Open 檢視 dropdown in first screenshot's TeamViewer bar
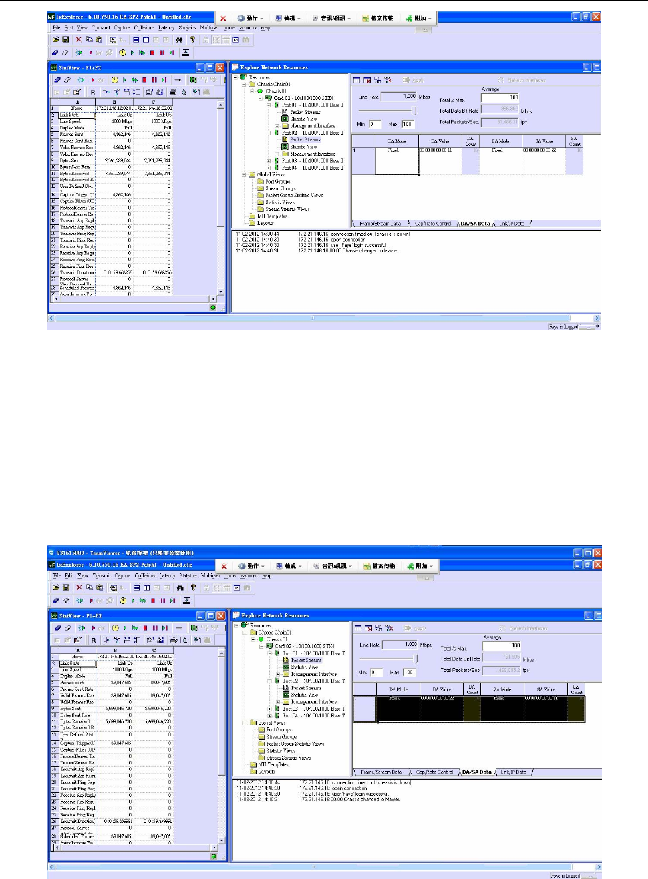Image resolution: width=648 pixels, height=879 pixels. (x=289, y=18)
